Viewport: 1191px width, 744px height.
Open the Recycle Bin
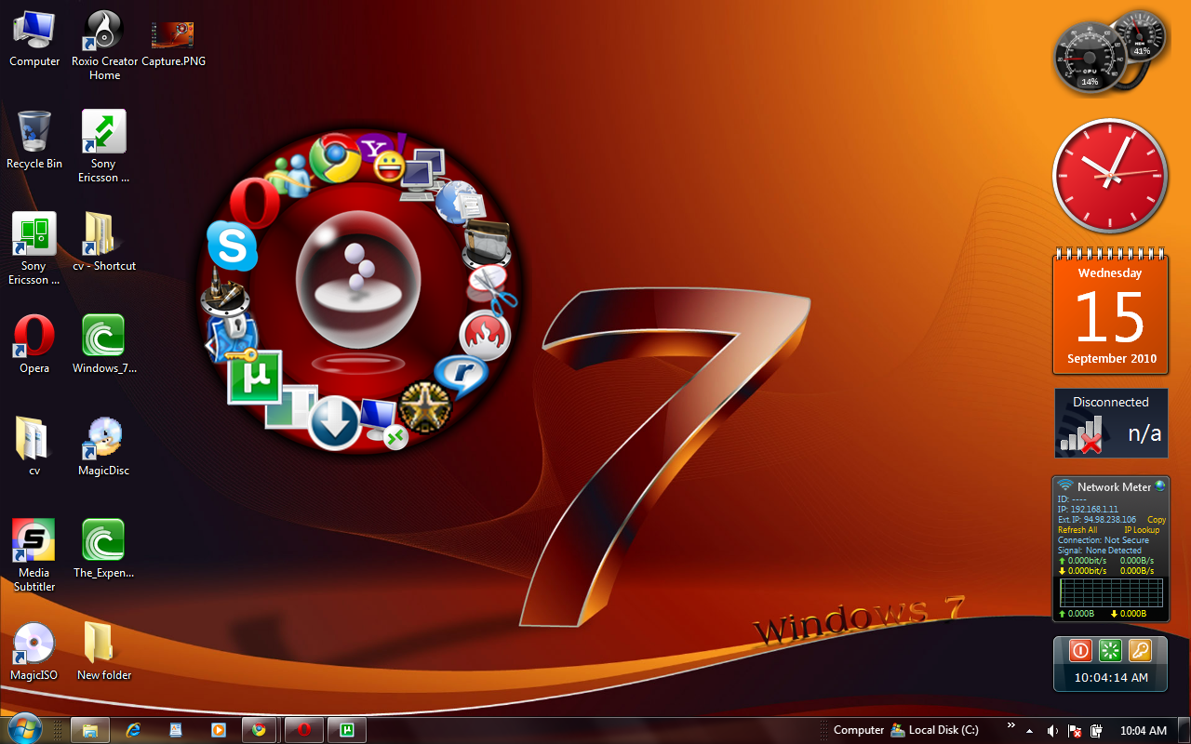(34, 139)
